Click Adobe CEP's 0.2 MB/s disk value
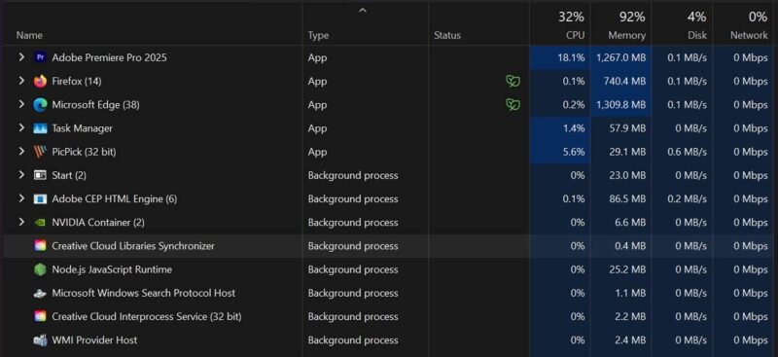The width and height of the screenshot is (778, 357). tap(687, 199)
